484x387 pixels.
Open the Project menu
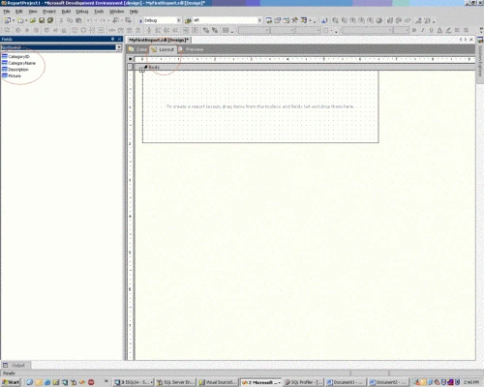[49, 12]
